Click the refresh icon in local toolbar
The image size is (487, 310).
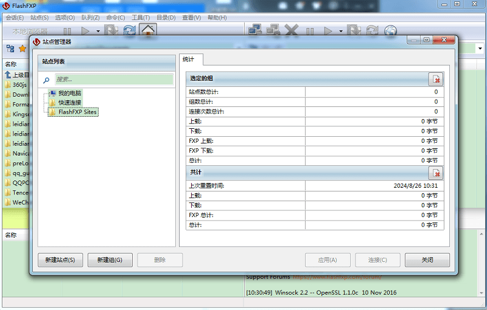(x=129, y=30)
